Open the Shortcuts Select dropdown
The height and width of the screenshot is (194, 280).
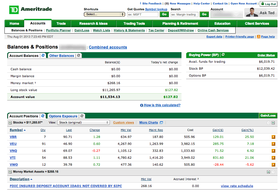104,14
